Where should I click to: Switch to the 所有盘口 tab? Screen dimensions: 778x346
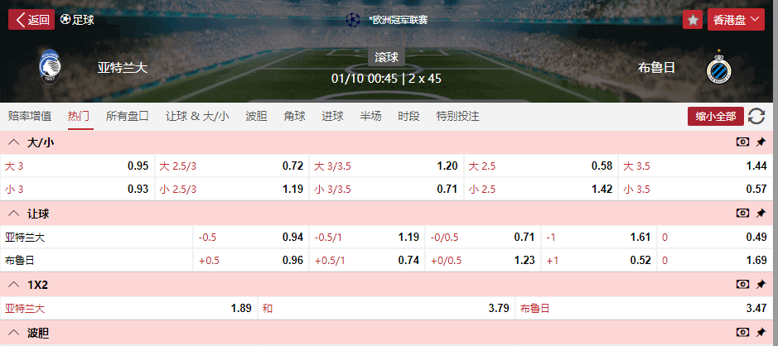[128, 117]
